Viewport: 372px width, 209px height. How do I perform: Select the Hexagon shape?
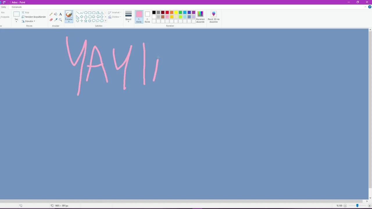90,17
